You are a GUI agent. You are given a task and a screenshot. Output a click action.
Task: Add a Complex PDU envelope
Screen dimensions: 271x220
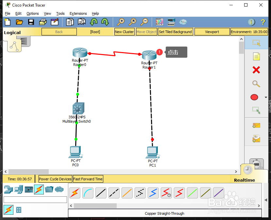point(256,139)
